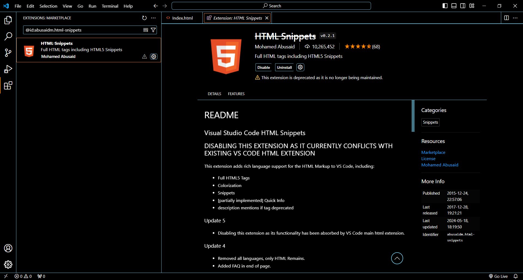Open Mohamed Abusaid link under Resources
523x280 pixels.
tap(440, 165)
